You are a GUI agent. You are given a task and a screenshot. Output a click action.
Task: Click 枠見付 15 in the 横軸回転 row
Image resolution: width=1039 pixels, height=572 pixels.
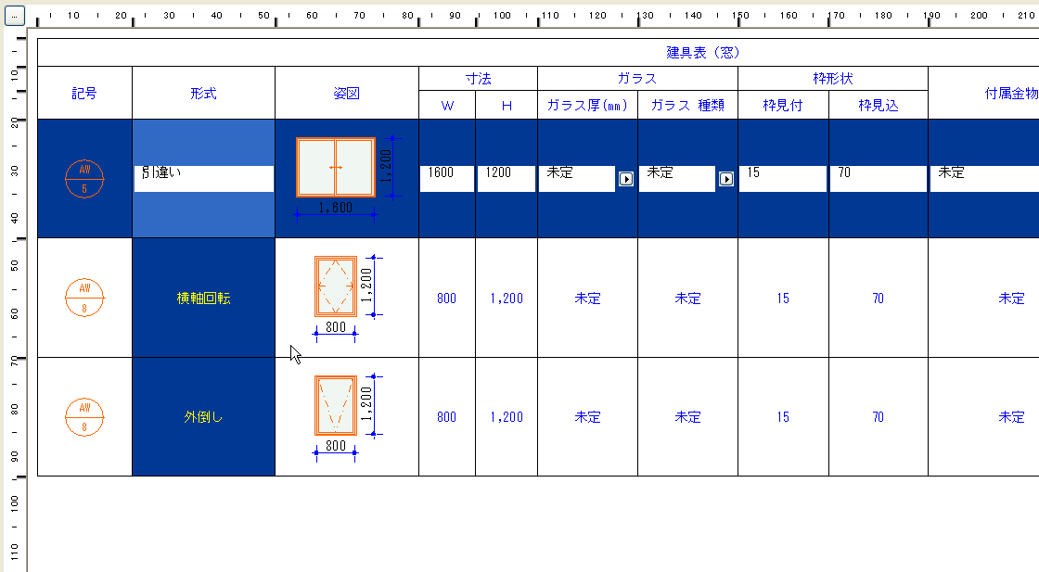coord(783,299)
